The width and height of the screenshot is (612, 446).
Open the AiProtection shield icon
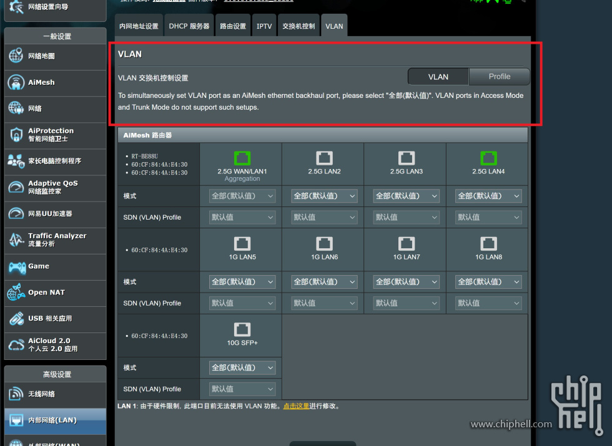(16, 135)
